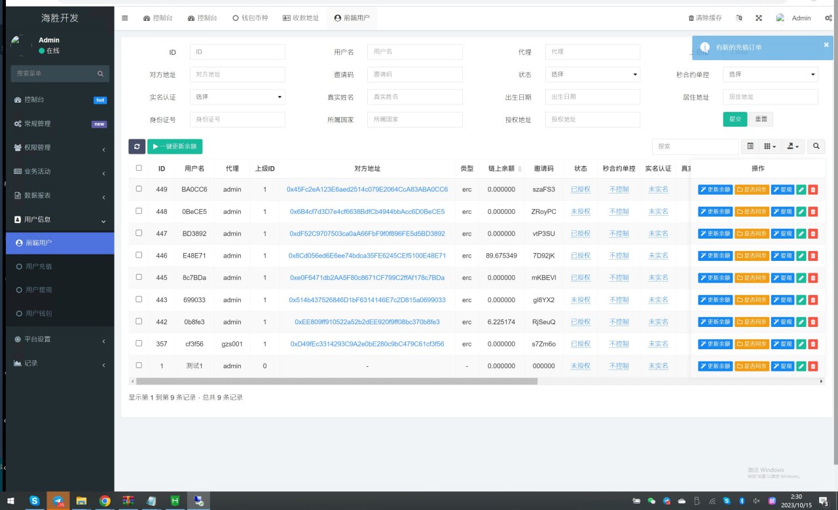Open Chrome from the taskbar
The height and width of the screenshot is (510, 838).
click(x=105, y=501)
